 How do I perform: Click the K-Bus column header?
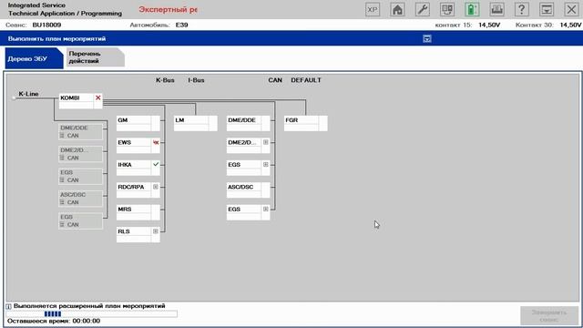click(x=165, y=80)
